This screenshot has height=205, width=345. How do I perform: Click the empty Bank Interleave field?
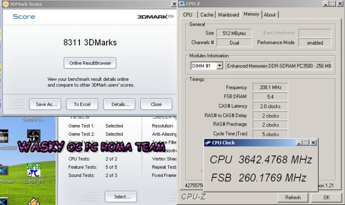(x=315, y=33)
